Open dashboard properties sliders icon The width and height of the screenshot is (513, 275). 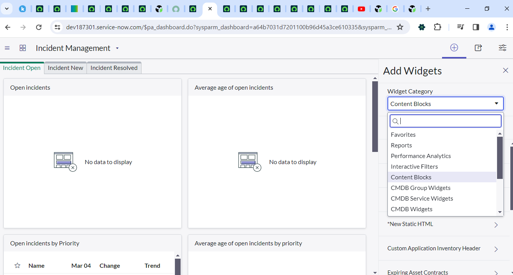tap(502, 48)
